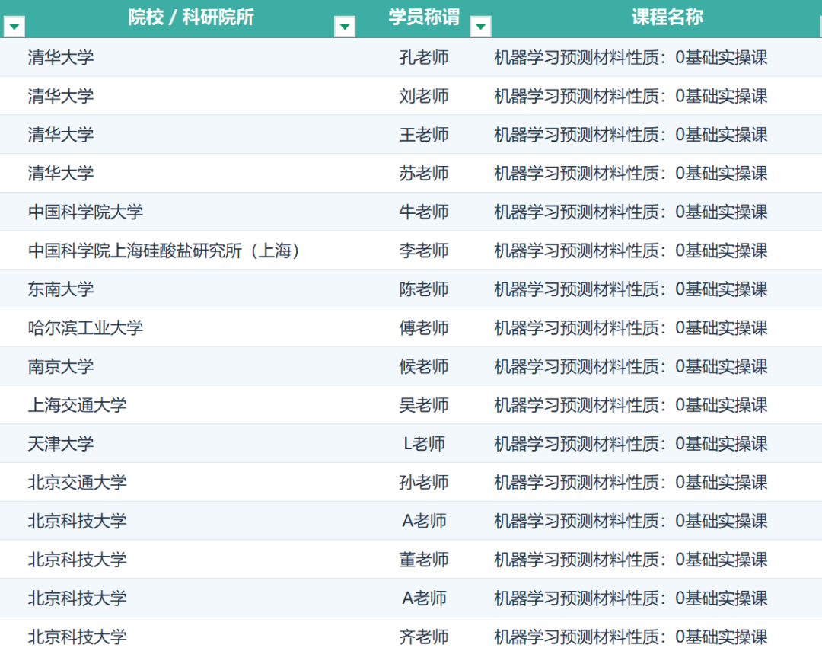822x651 pixels.
Task: Select the 院校 / 科研院所 header cell
Action: point(191,18)
